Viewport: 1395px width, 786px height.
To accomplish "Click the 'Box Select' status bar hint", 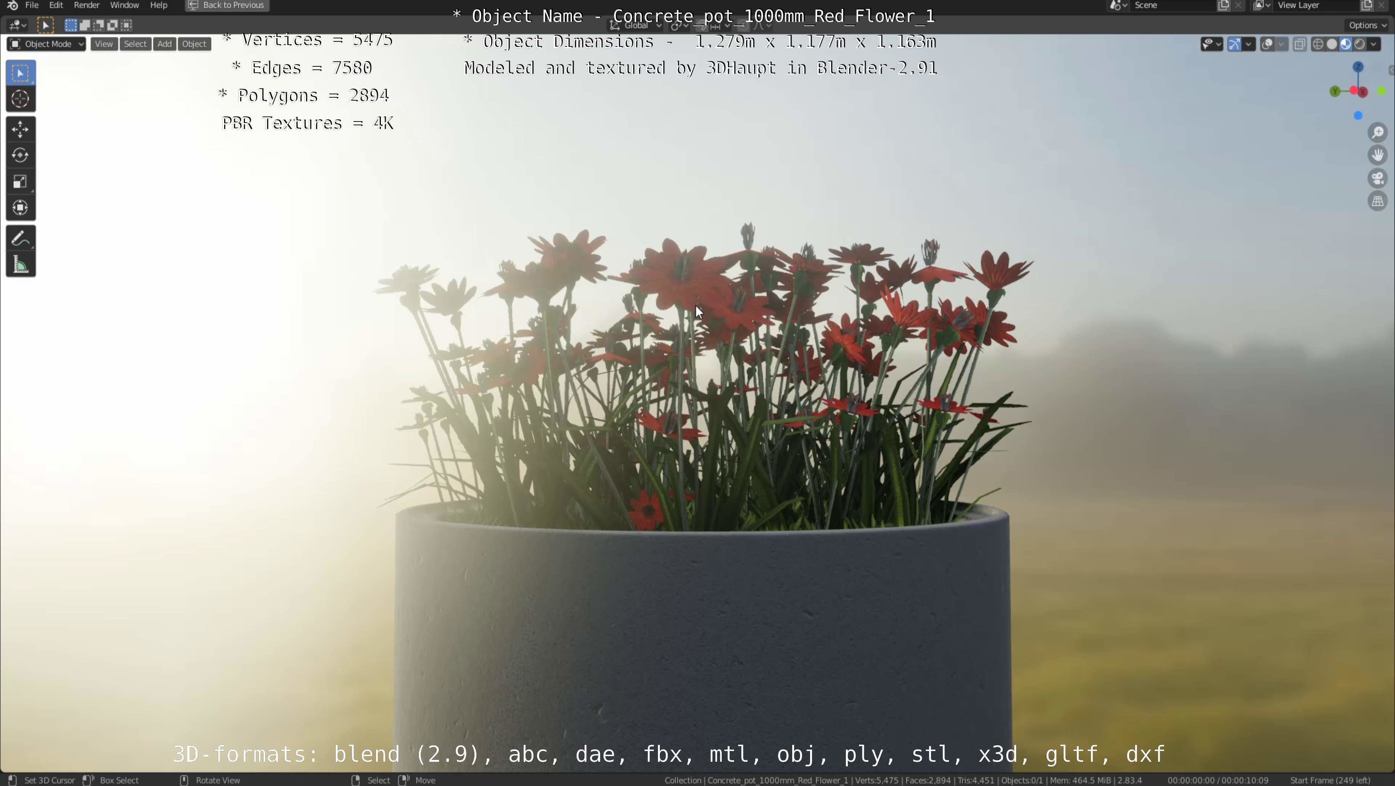I will click(119, 780).
